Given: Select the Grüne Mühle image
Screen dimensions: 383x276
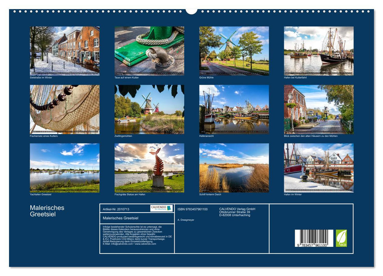Looking at the screenshot, I should [x=234, y=49].
